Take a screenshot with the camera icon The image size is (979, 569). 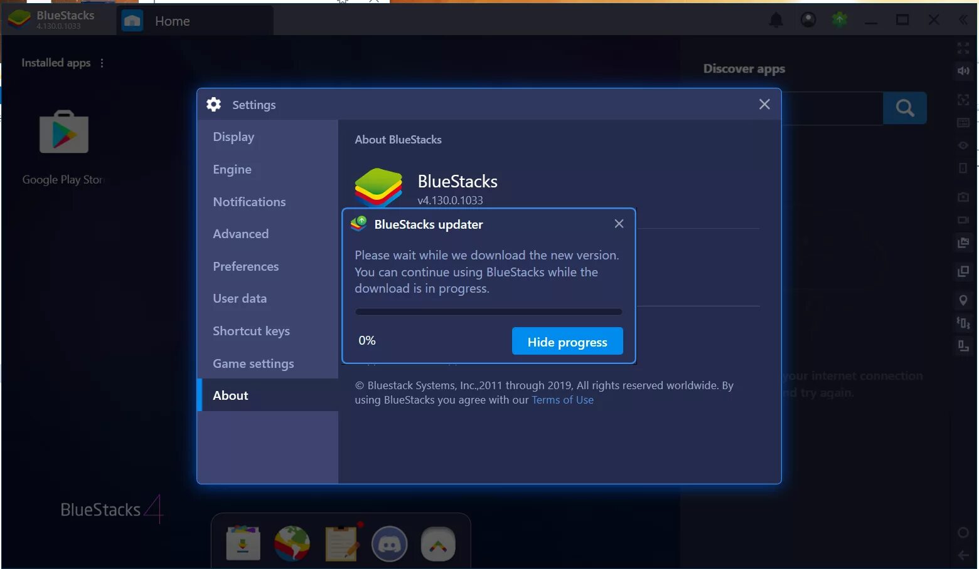pos(963,197)
